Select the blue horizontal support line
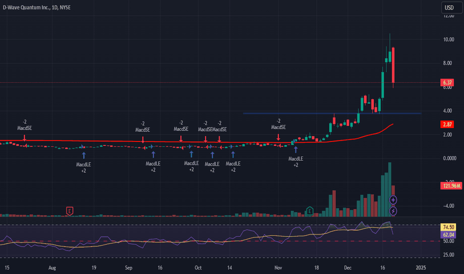Viewport: 464px width, 274px height. [332, 113]
